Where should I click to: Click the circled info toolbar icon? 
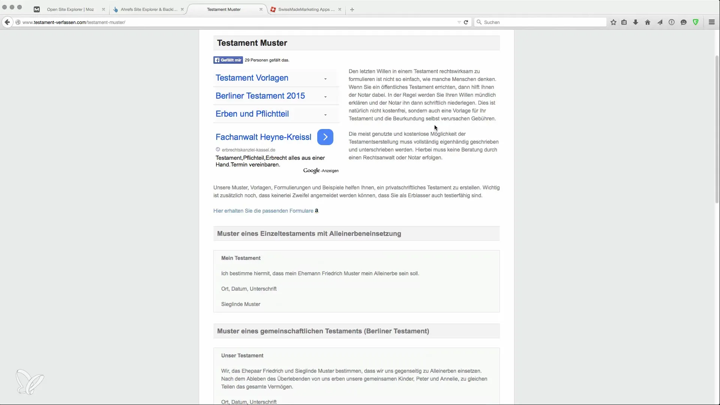pos(672,22)
